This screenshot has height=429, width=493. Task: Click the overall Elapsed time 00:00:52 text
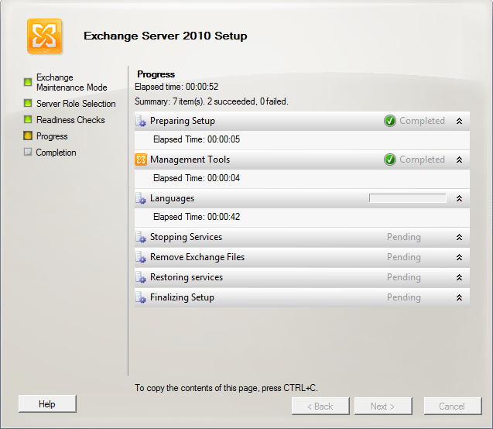click(176, 87)
